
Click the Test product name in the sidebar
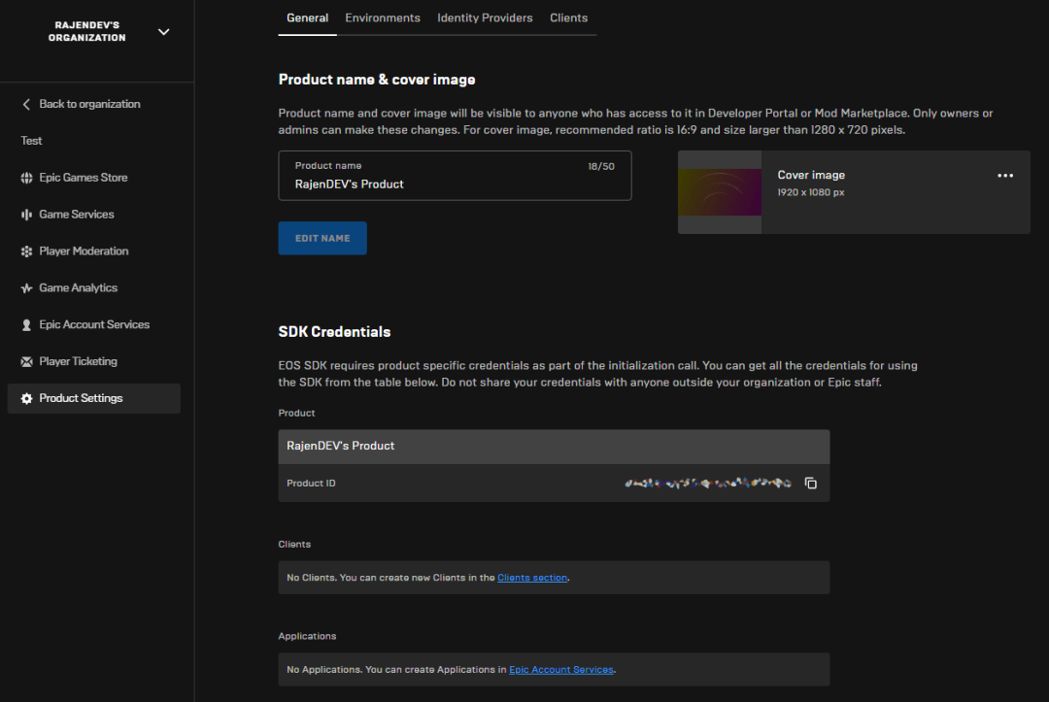tap(31, 141)
